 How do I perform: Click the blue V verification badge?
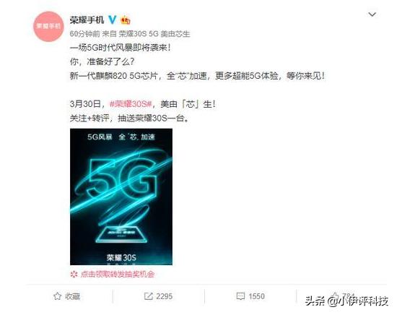point(113,20)
